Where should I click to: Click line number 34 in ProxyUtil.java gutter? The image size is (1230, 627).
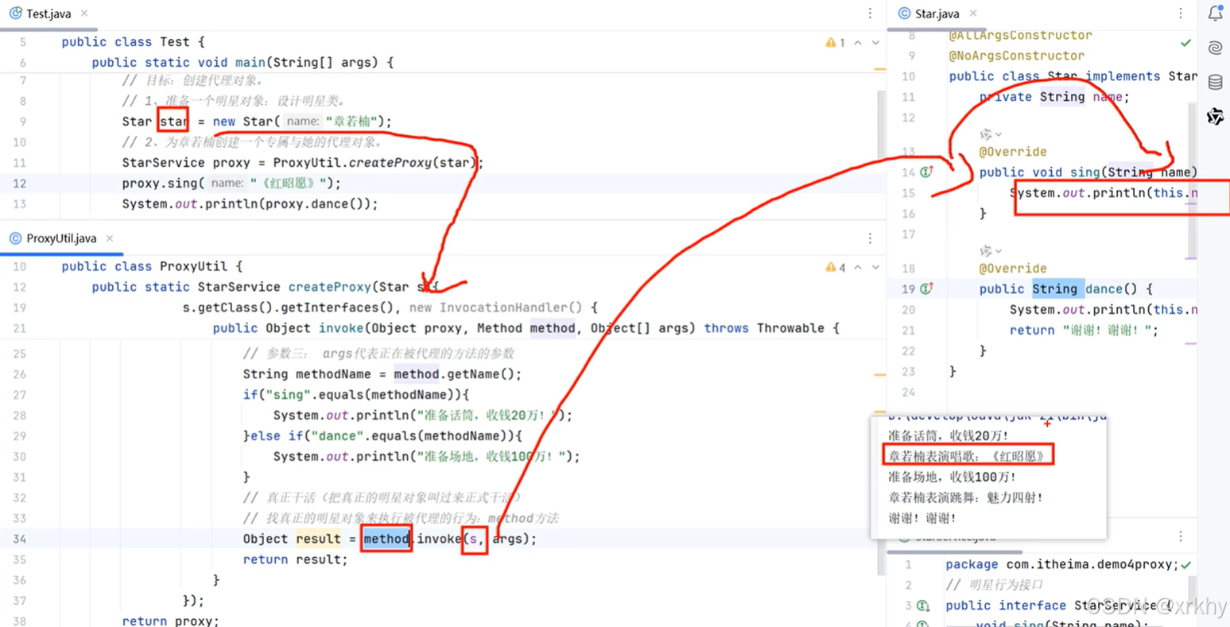coord(20,539)
